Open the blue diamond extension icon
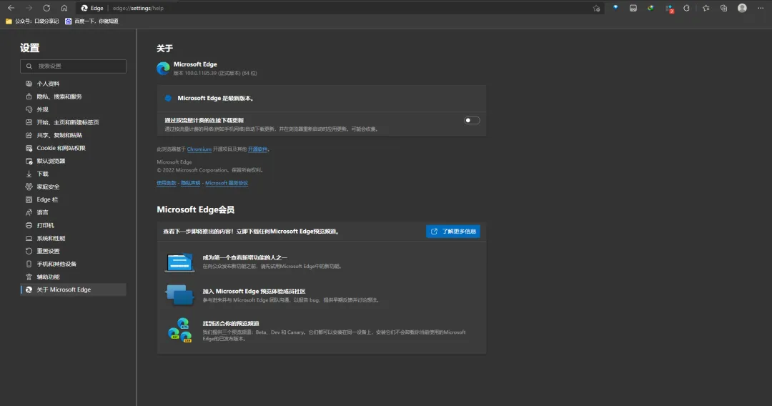Viewport: 772px width, 406px height. [615, 8]
